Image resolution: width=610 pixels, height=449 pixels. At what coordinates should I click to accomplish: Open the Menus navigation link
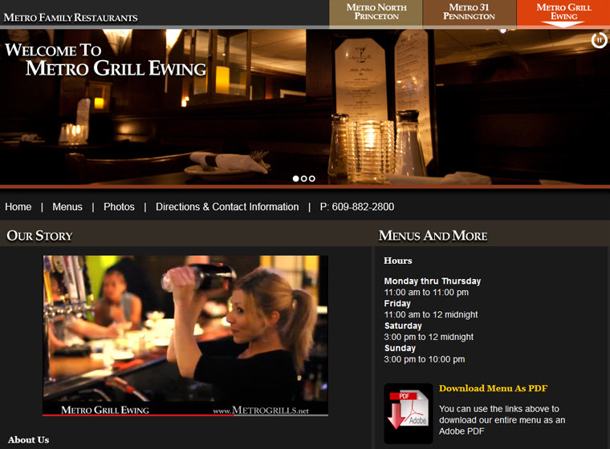click(x=67, y=207)
